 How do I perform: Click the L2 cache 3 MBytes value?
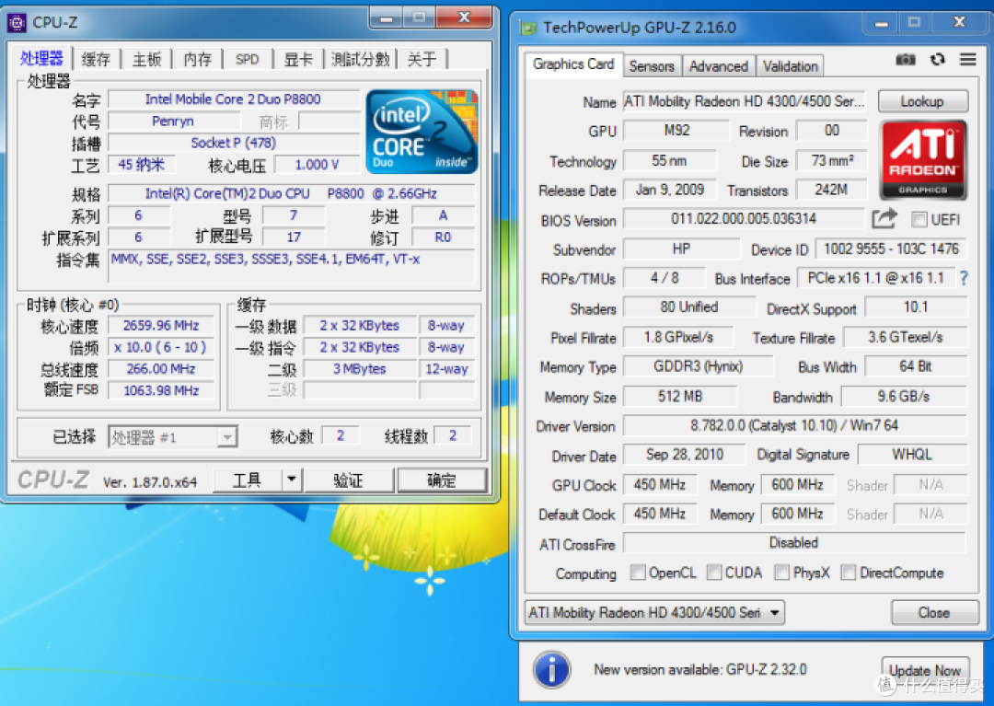pyautogui.click(x=360, y=369)
